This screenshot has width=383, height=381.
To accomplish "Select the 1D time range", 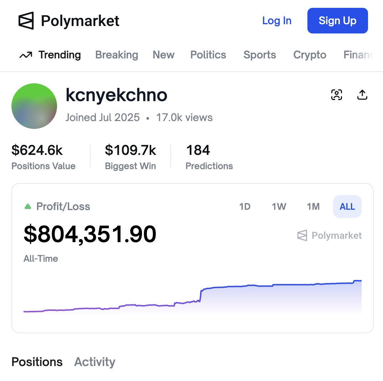I will [x=245, y=207].
